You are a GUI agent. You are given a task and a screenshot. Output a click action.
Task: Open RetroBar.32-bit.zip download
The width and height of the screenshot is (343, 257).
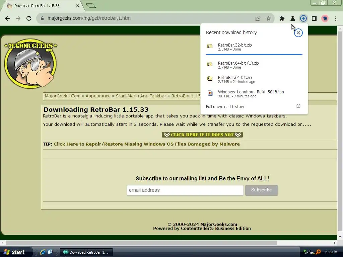click(254, 47)
